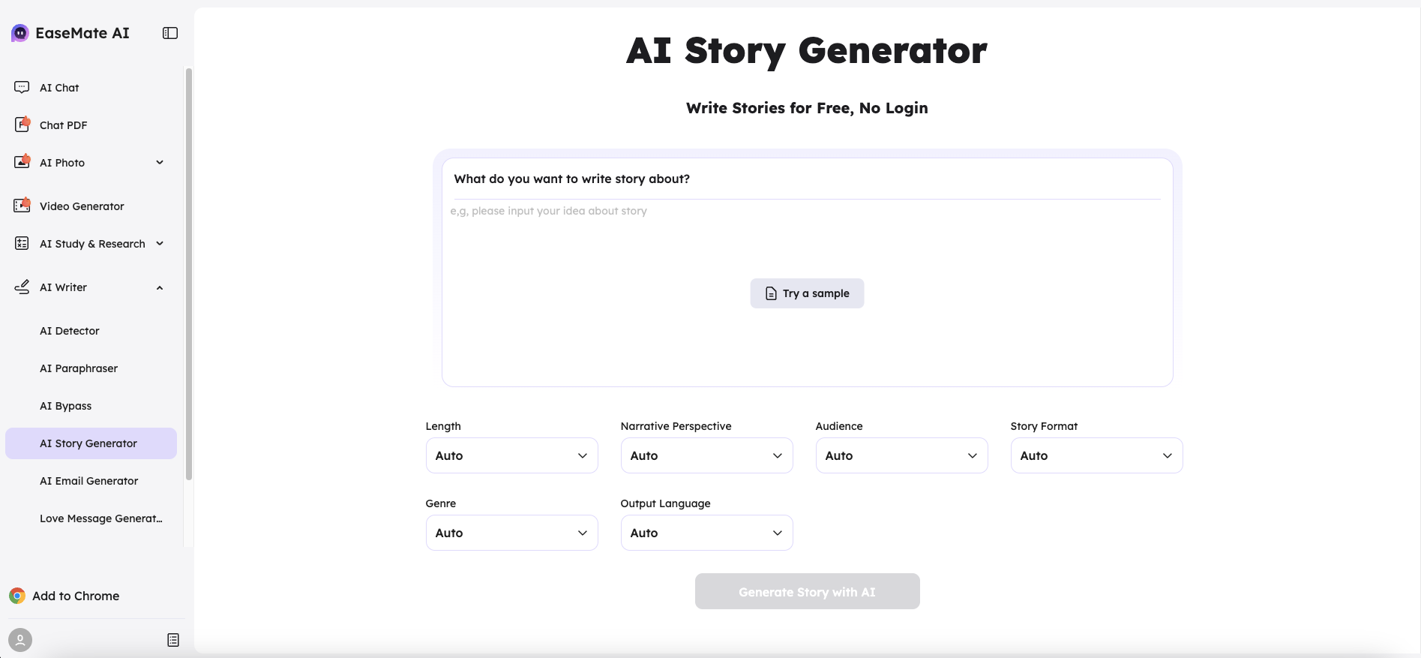1421x658 pixels.
Task: Open the profile icon at bottom left
Action: pos(20,639)
